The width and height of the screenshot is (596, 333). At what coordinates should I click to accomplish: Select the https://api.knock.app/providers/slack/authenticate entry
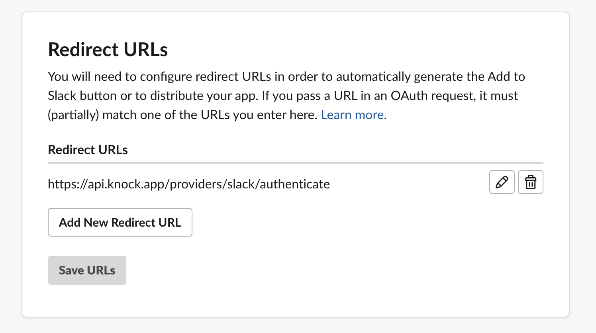tap(188, 184)
